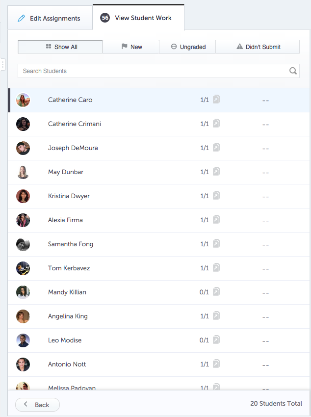Click the search magnifier icon
Screen dimensions: 311x417
pos(293,71)
